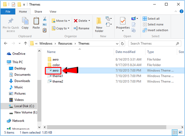The height and width of the screenshot is (136, 185).
Task: Open the Delete dropdown arrow
Action: (x=89, y=21)
